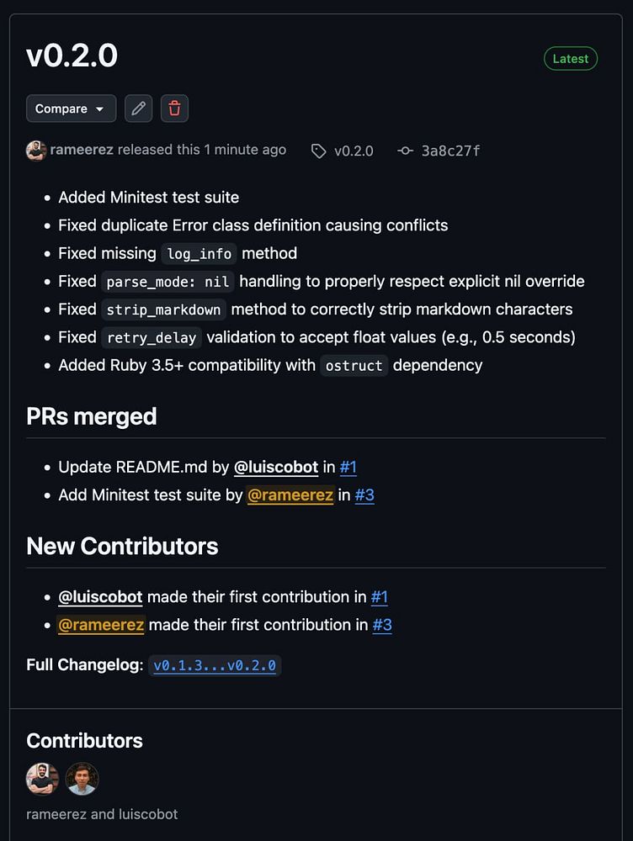Click the v0.2.0 tag link text
This screenshot has width=633, height=841.
click(x=354, y=151)
